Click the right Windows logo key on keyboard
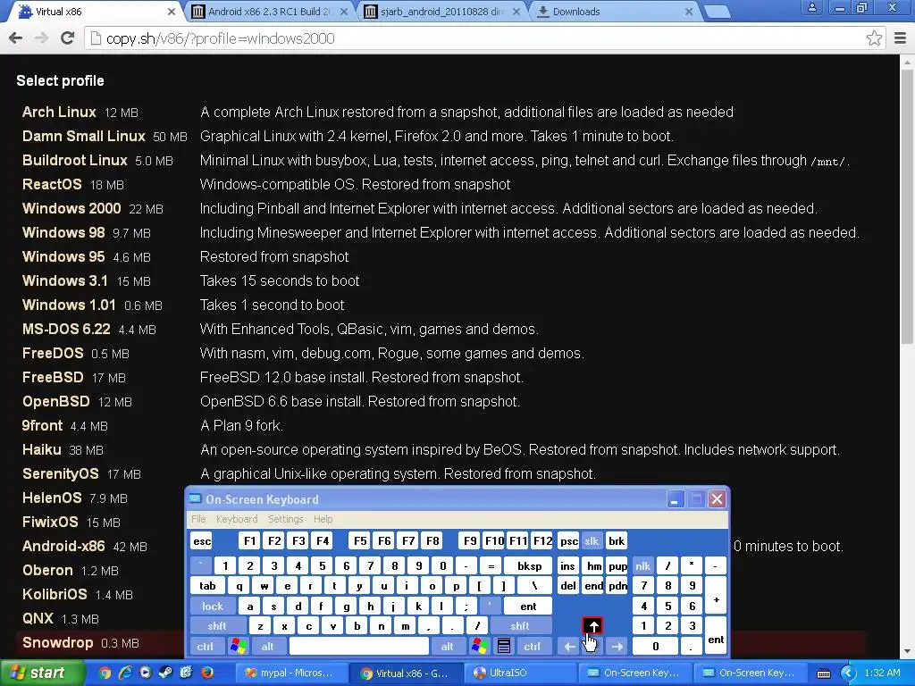 click(x=479, y=647)
